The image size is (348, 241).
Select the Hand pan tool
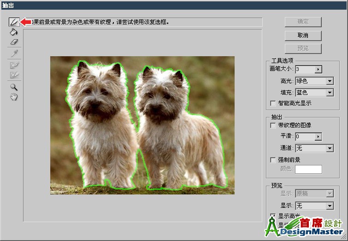[x=14, y=97]
